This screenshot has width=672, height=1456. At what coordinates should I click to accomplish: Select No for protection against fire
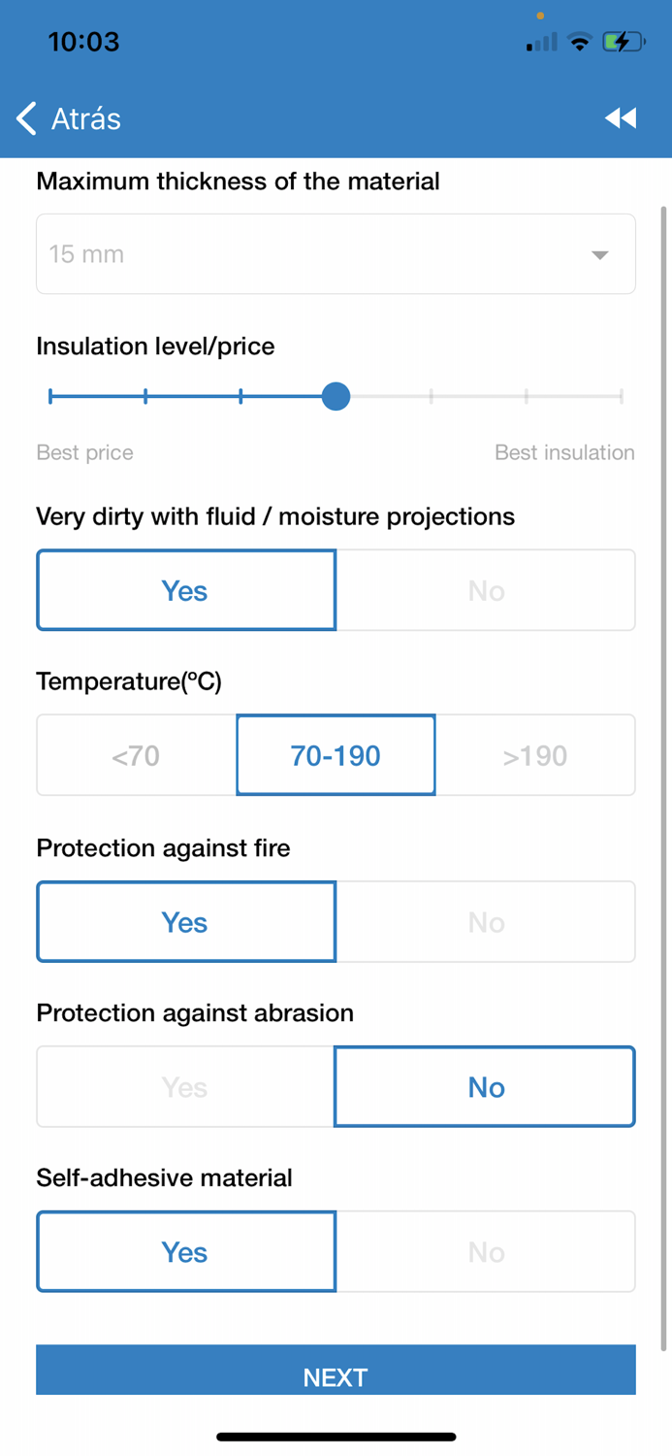coord(486,922)
